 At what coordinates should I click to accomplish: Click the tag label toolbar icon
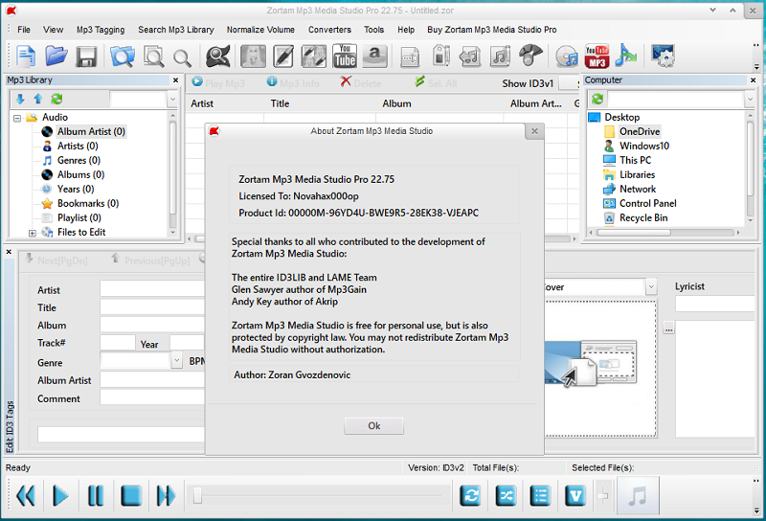(441, 56)
